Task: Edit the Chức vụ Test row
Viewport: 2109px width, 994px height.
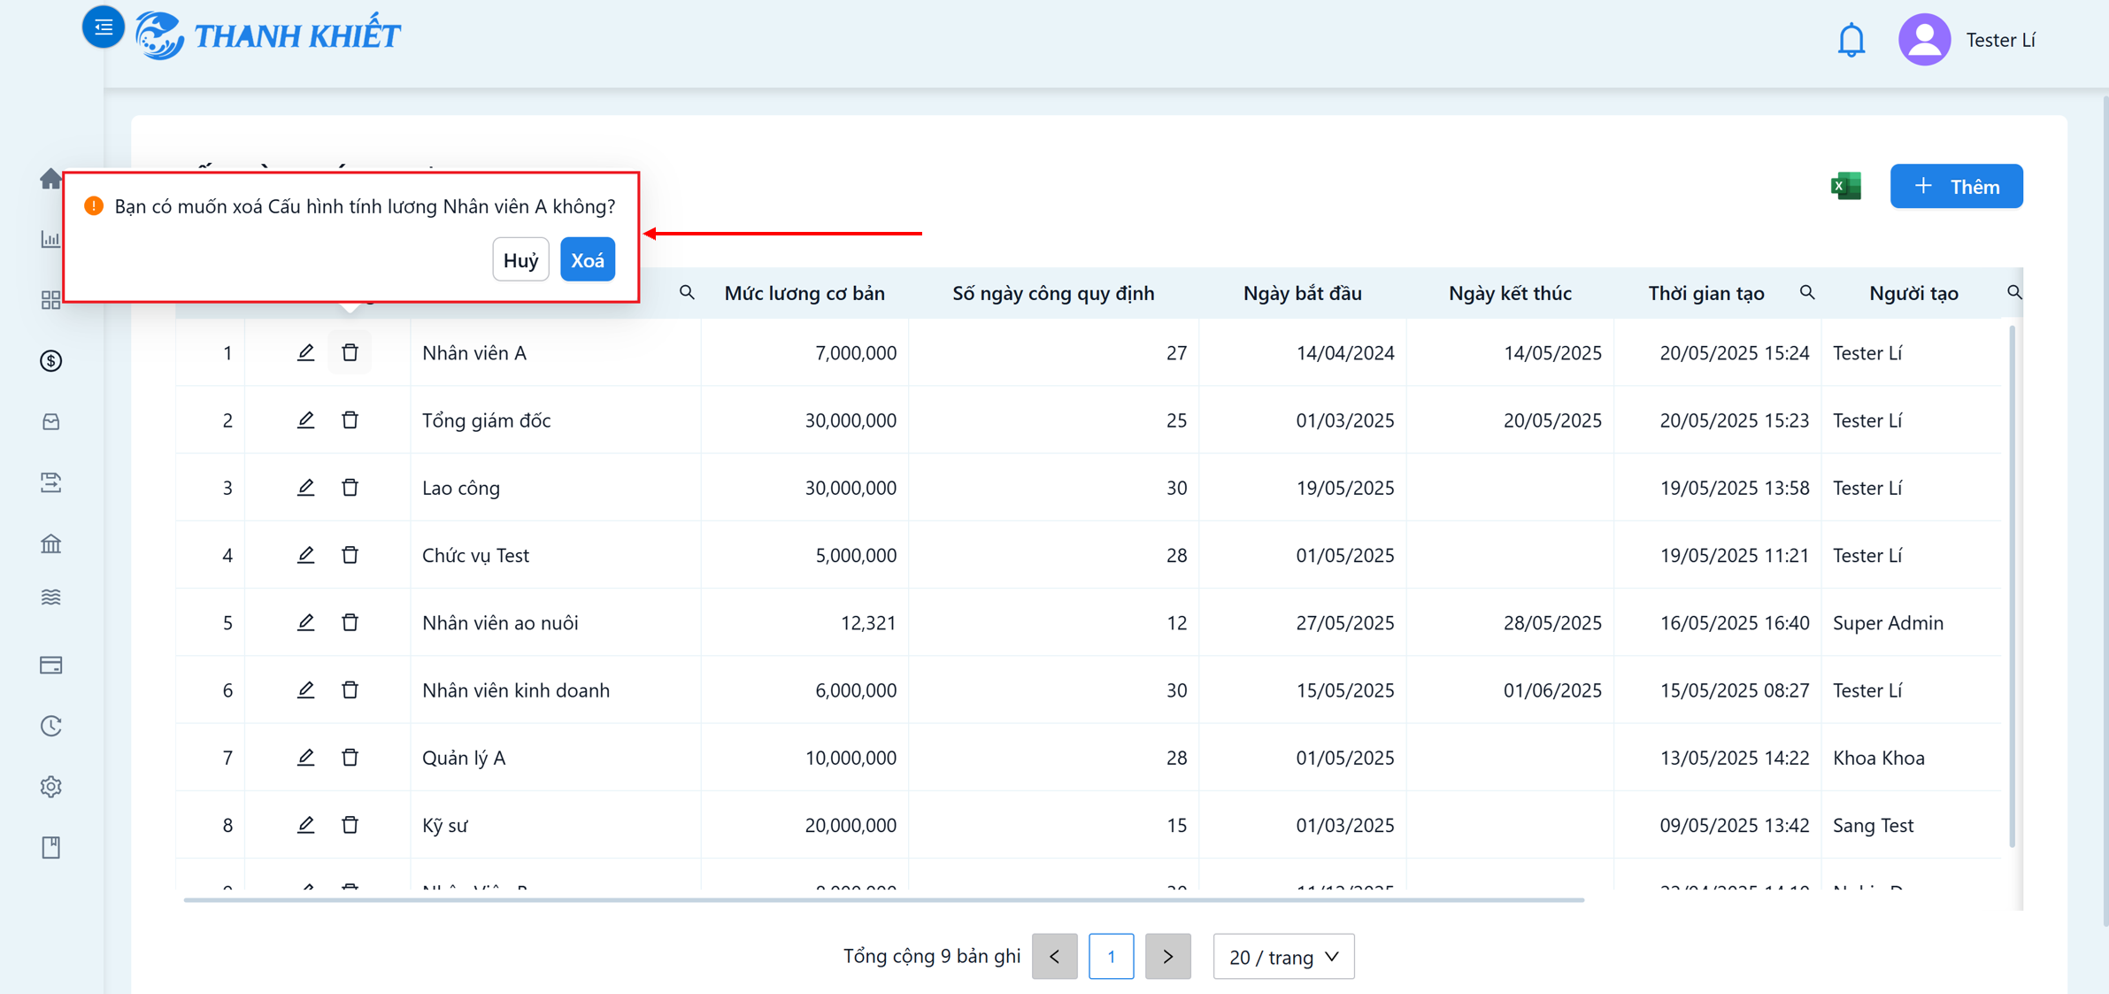Action: click(305, 554)
